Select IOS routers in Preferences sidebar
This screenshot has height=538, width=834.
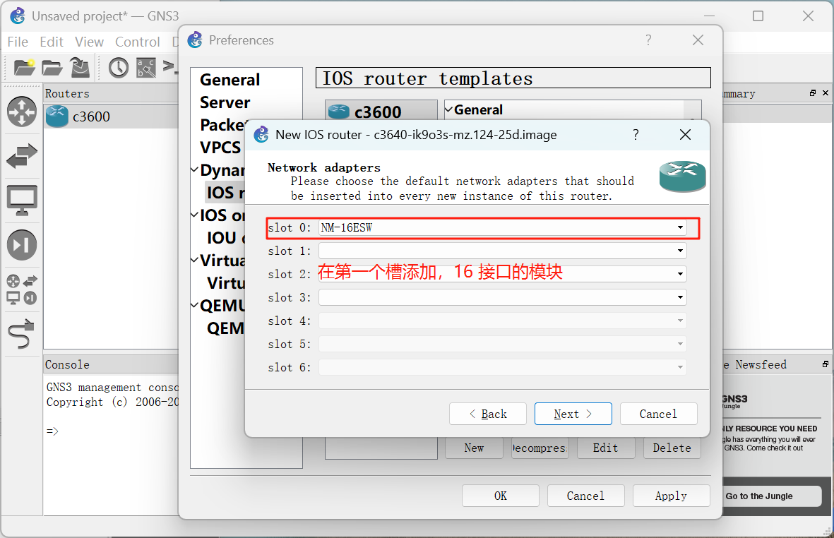pyautogui.click(x=225, y=193)
